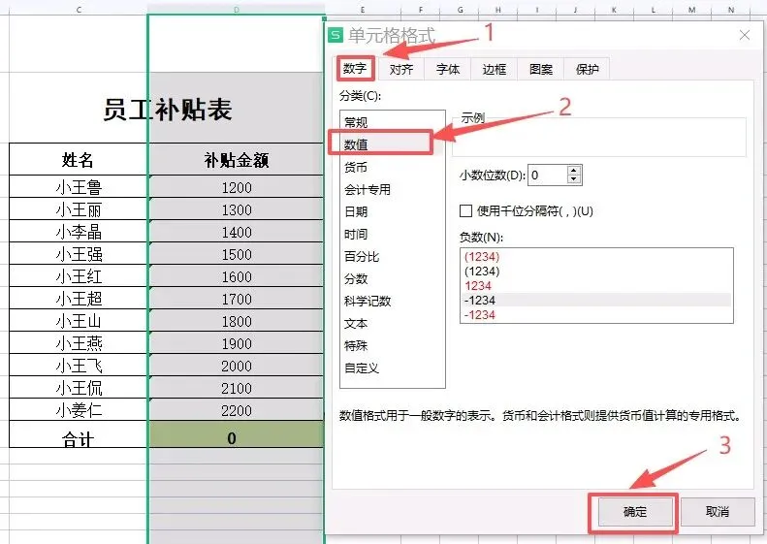
Task: Click the WPS spreadsheet icon in dialog title
Action: (x=336, y=35)
